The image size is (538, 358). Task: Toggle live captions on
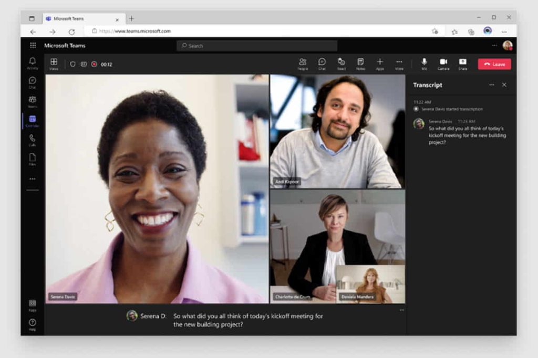pos(84,64)
